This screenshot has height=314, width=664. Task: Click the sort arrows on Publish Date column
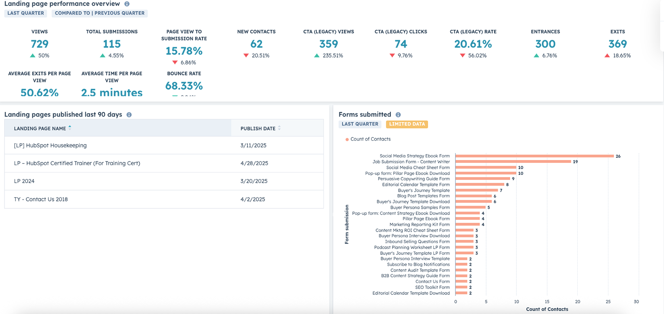pyautogui.click(x=279, y=128)
